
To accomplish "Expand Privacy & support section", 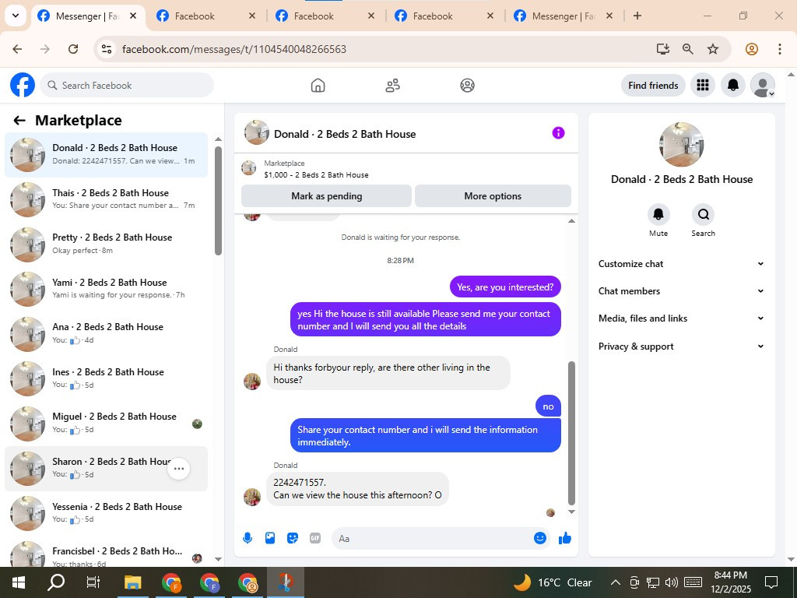I will tap(681, 346).
